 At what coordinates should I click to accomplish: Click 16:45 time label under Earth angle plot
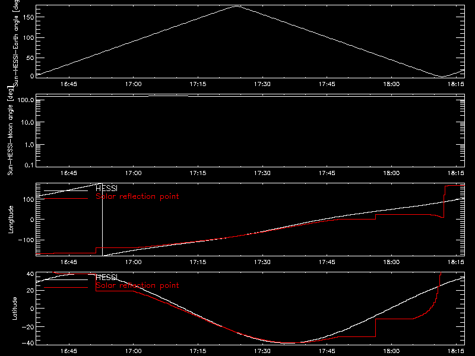click(x=69, y=84)
